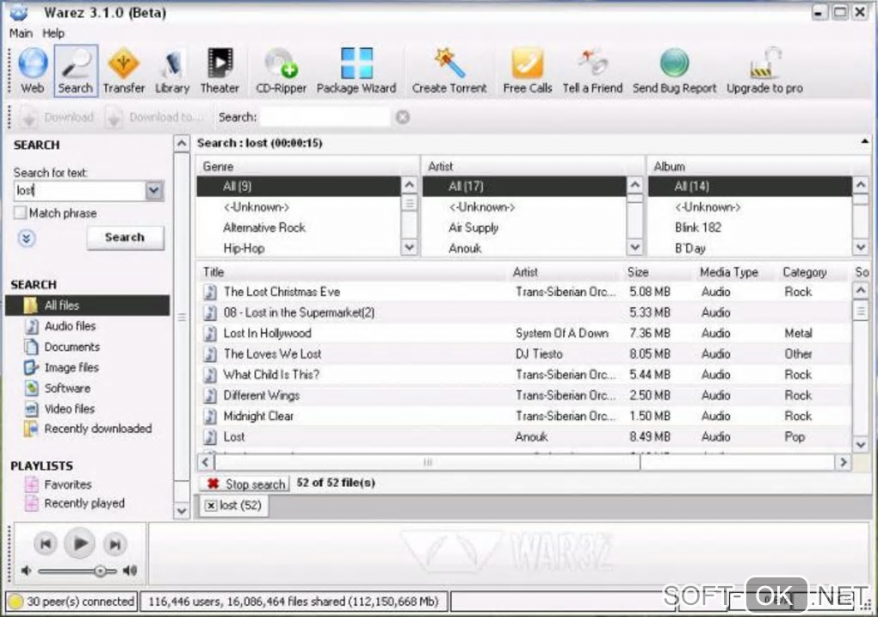Open the search text history dropdown
Viewport: 878px width, 617px height.
154,191
